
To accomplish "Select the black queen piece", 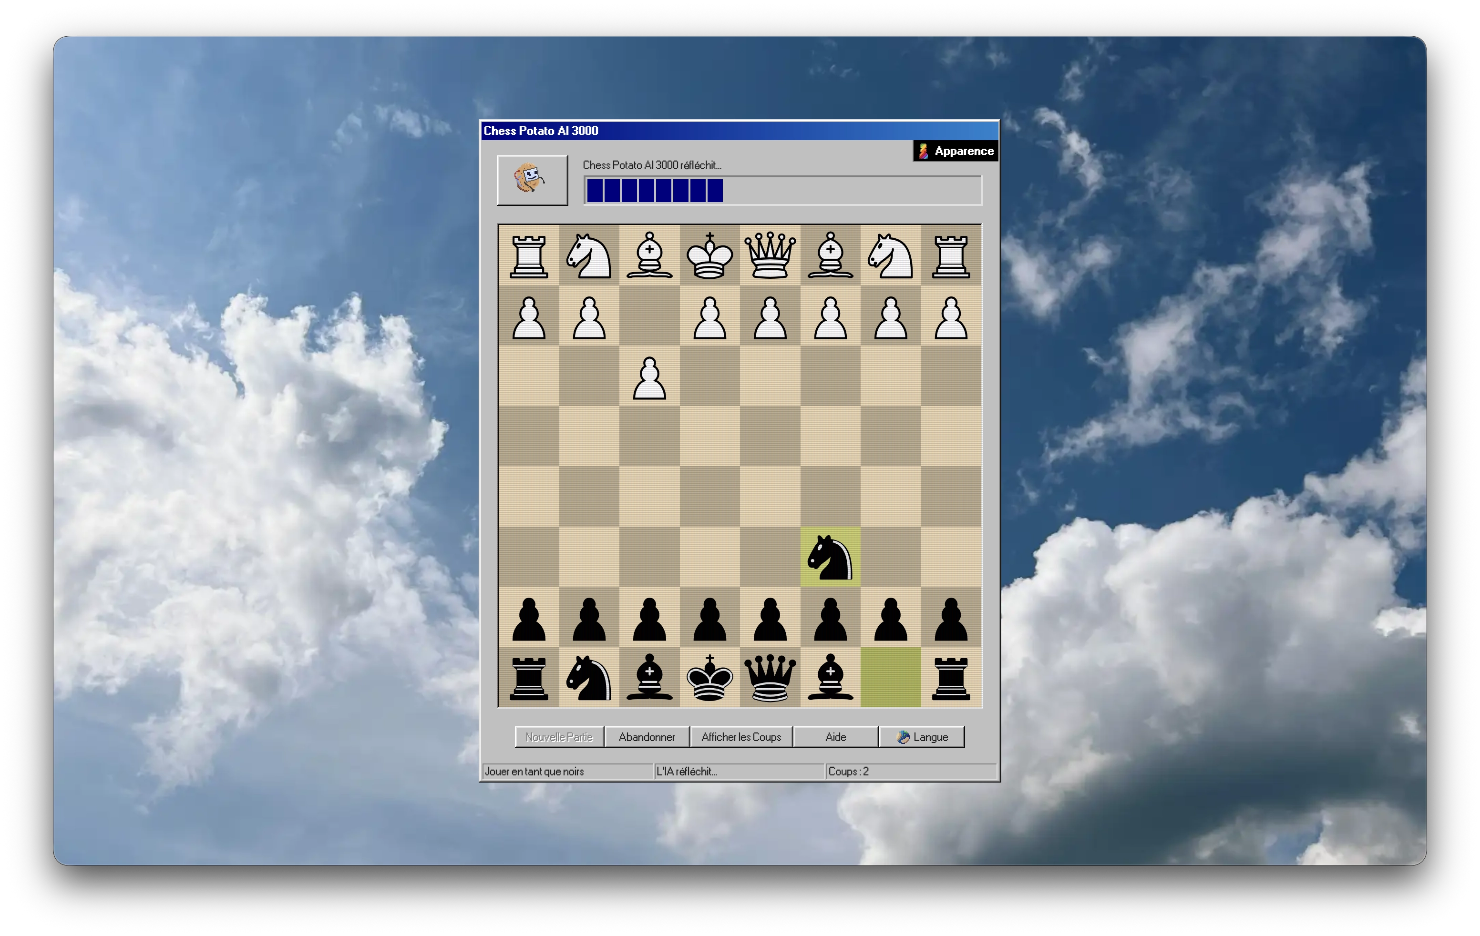I will tap(770, 681).
